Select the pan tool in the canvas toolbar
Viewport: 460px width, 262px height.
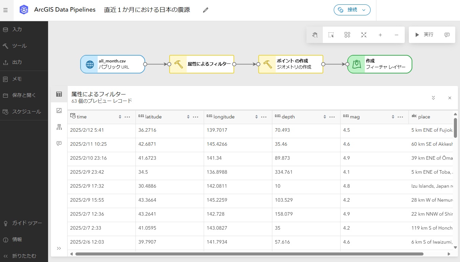click(x=314, y=34)
